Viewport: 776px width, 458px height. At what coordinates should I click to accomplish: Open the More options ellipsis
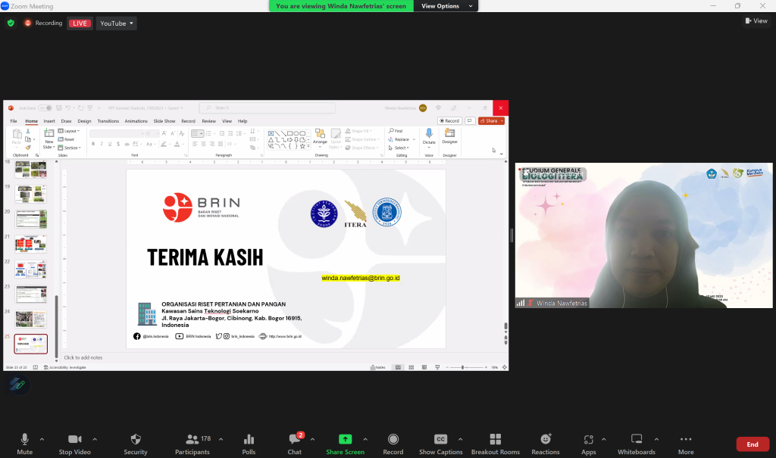(686, 444)
